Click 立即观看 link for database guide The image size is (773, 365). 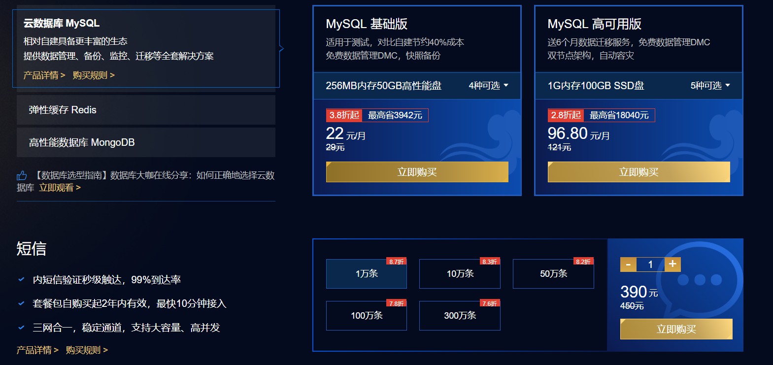[x=60, y=188]
